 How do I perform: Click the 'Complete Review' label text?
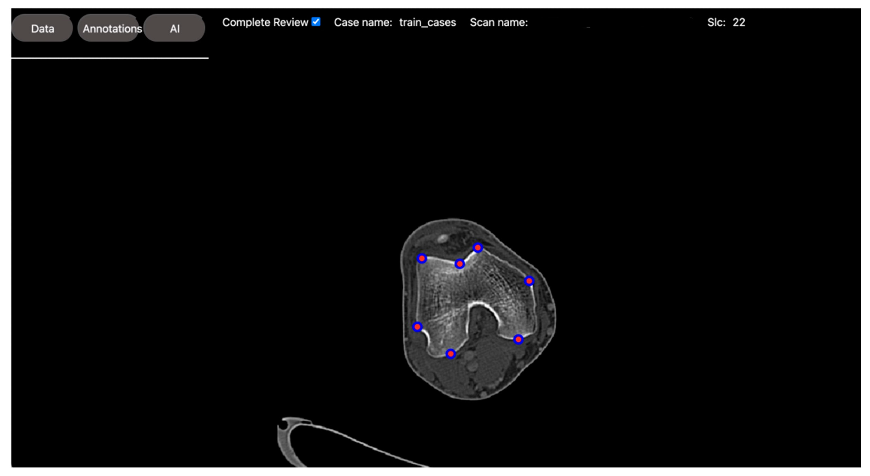(x=265, y=22)
